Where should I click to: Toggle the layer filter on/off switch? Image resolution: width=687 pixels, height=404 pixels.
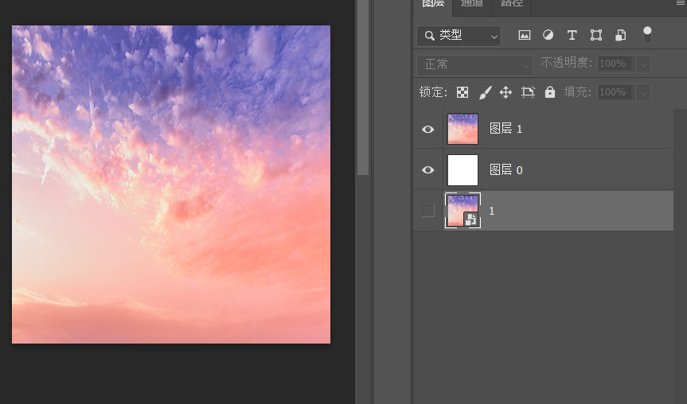pos(647,35)
